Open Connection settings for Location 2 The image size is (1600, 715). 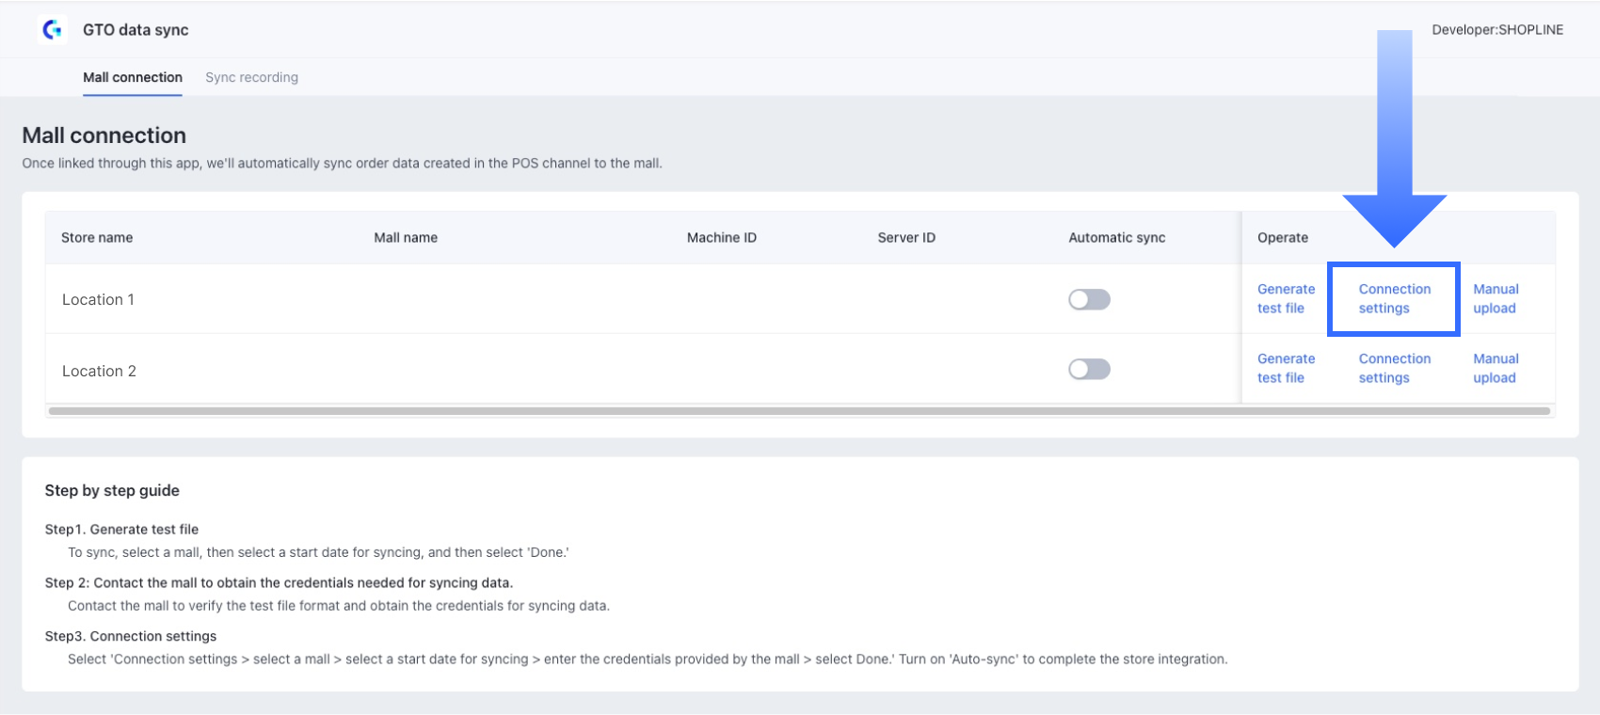pos(1394,368)
